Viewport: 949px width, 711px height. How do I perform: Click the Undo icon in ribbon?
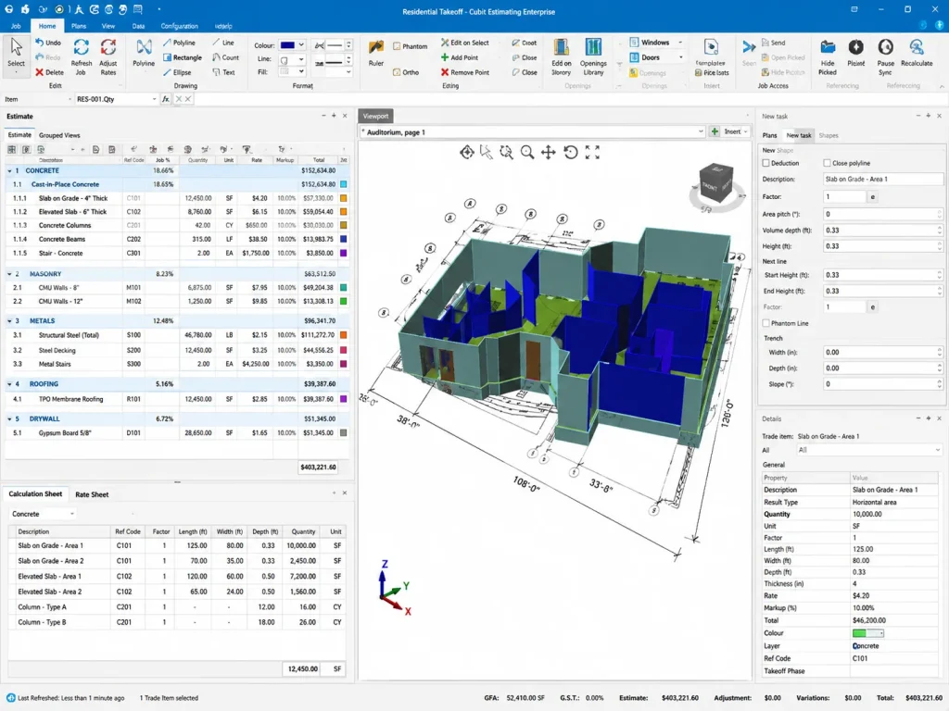(39, 43)
